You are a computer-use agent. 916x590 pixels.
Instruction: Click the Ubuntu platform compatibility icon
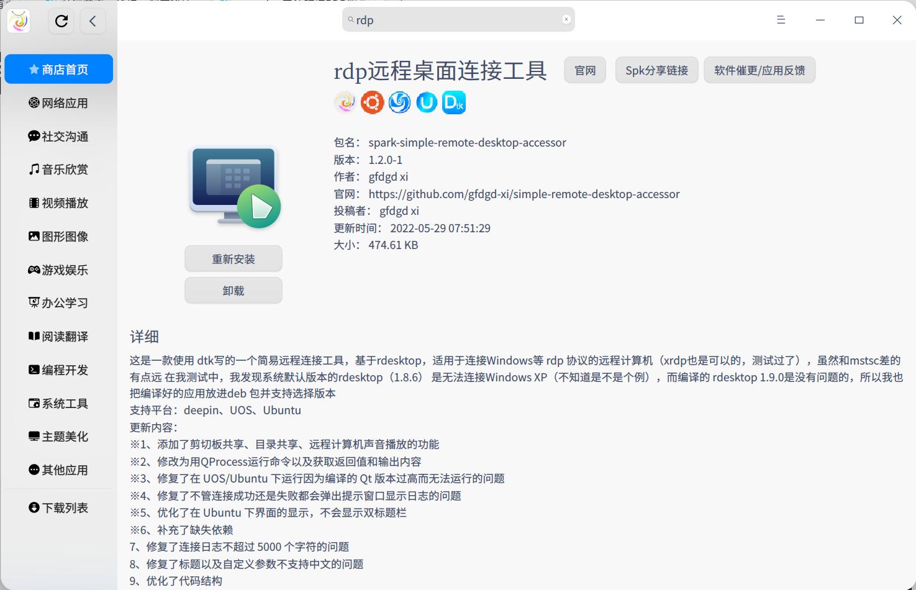[x=373, y=102]
